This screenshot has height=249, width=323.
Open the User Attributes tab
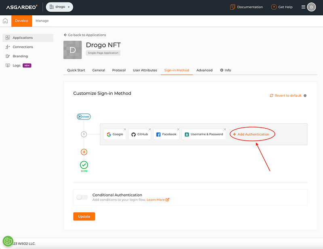click(145, 70)
